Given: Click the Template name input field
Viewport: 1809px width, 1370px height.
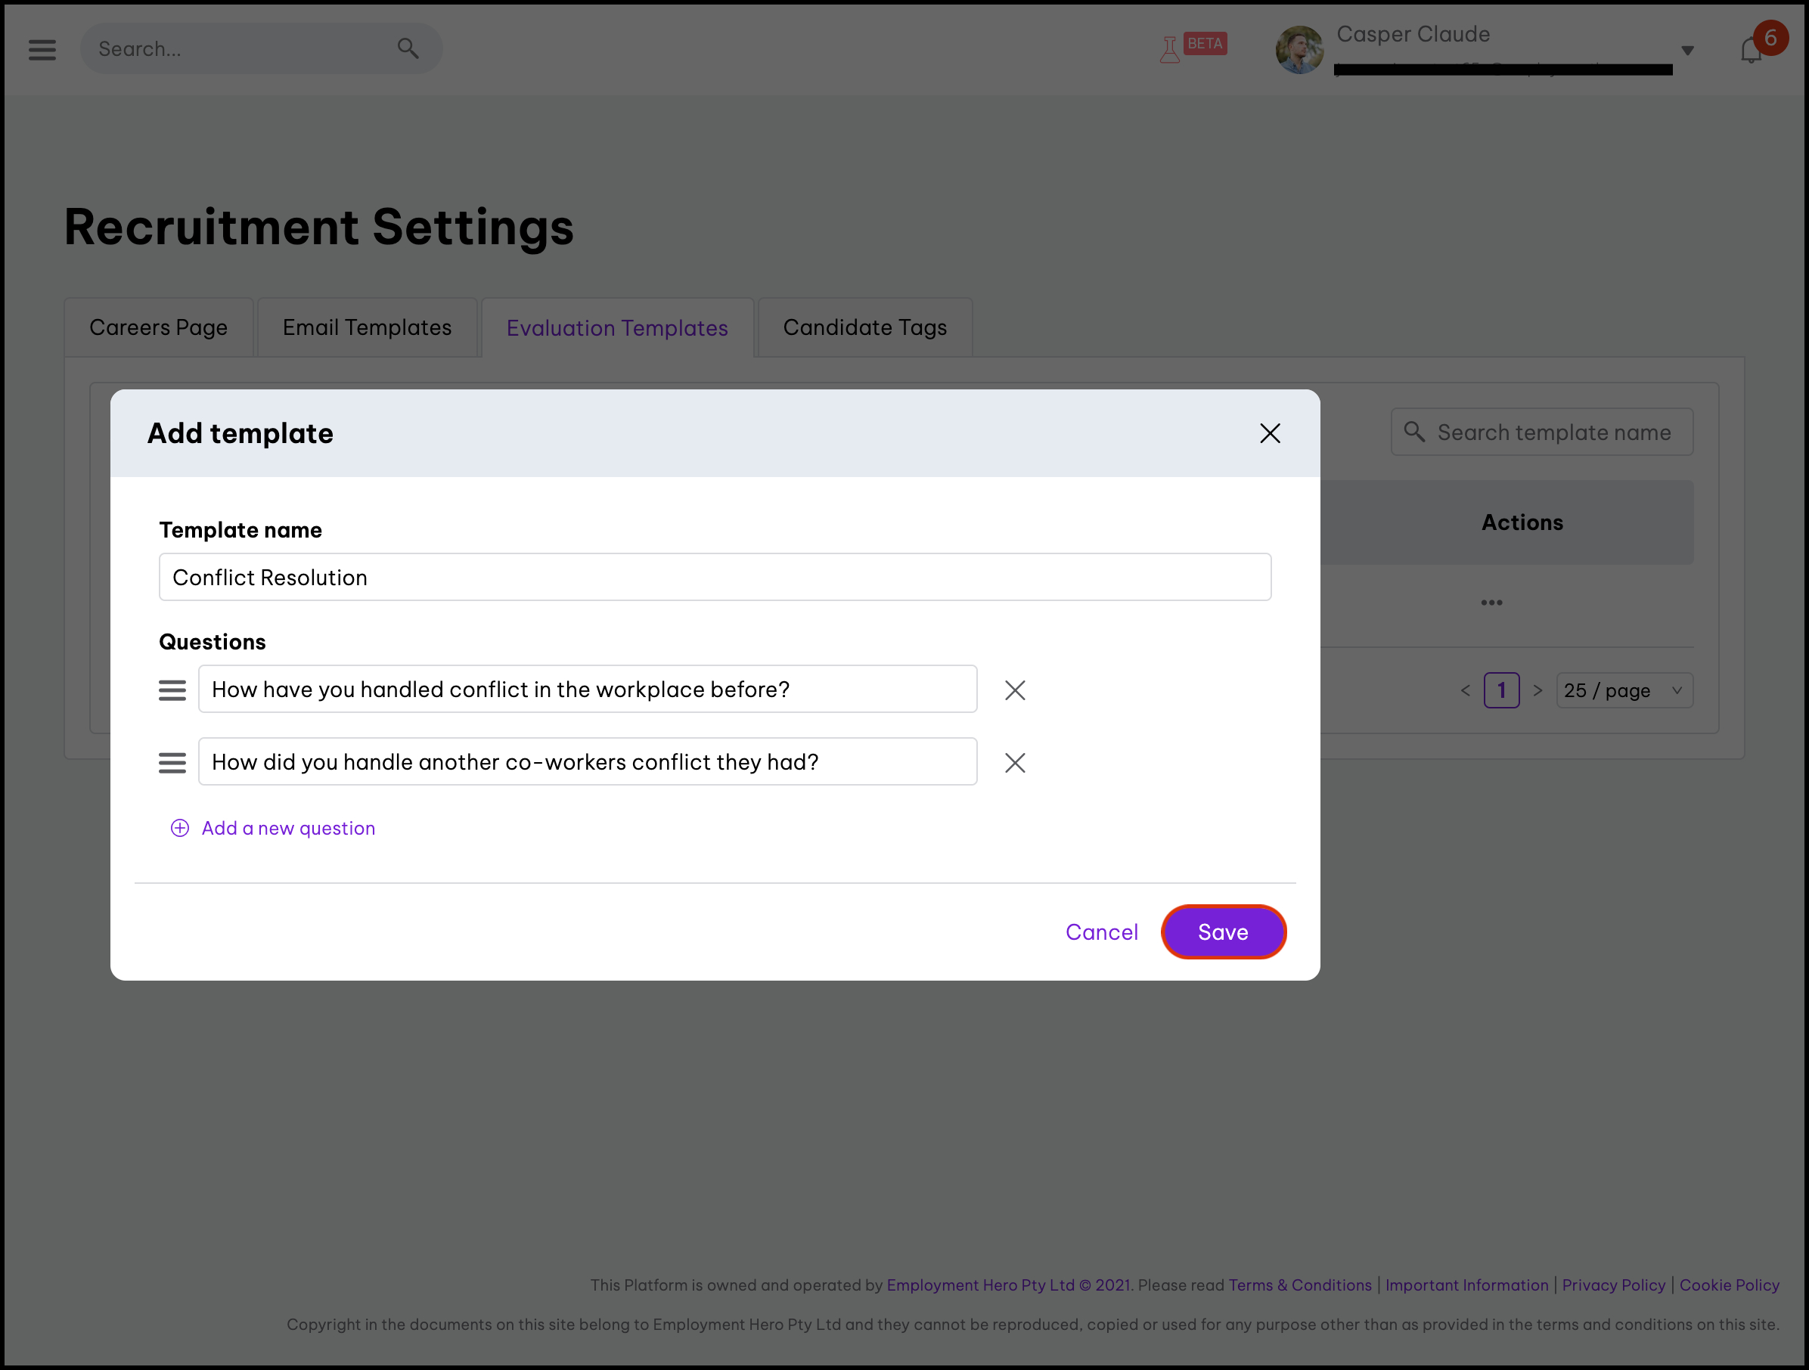Looking at the screenshot, I should (x=715, y=575).
